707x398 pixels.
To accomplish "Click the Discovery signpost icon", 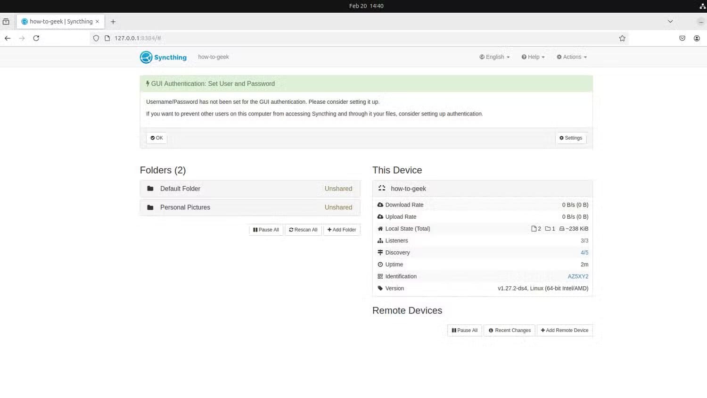I will pos(380,253).
